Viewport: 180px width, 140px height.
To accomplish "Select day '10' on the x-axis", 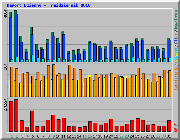I will 58,136.
